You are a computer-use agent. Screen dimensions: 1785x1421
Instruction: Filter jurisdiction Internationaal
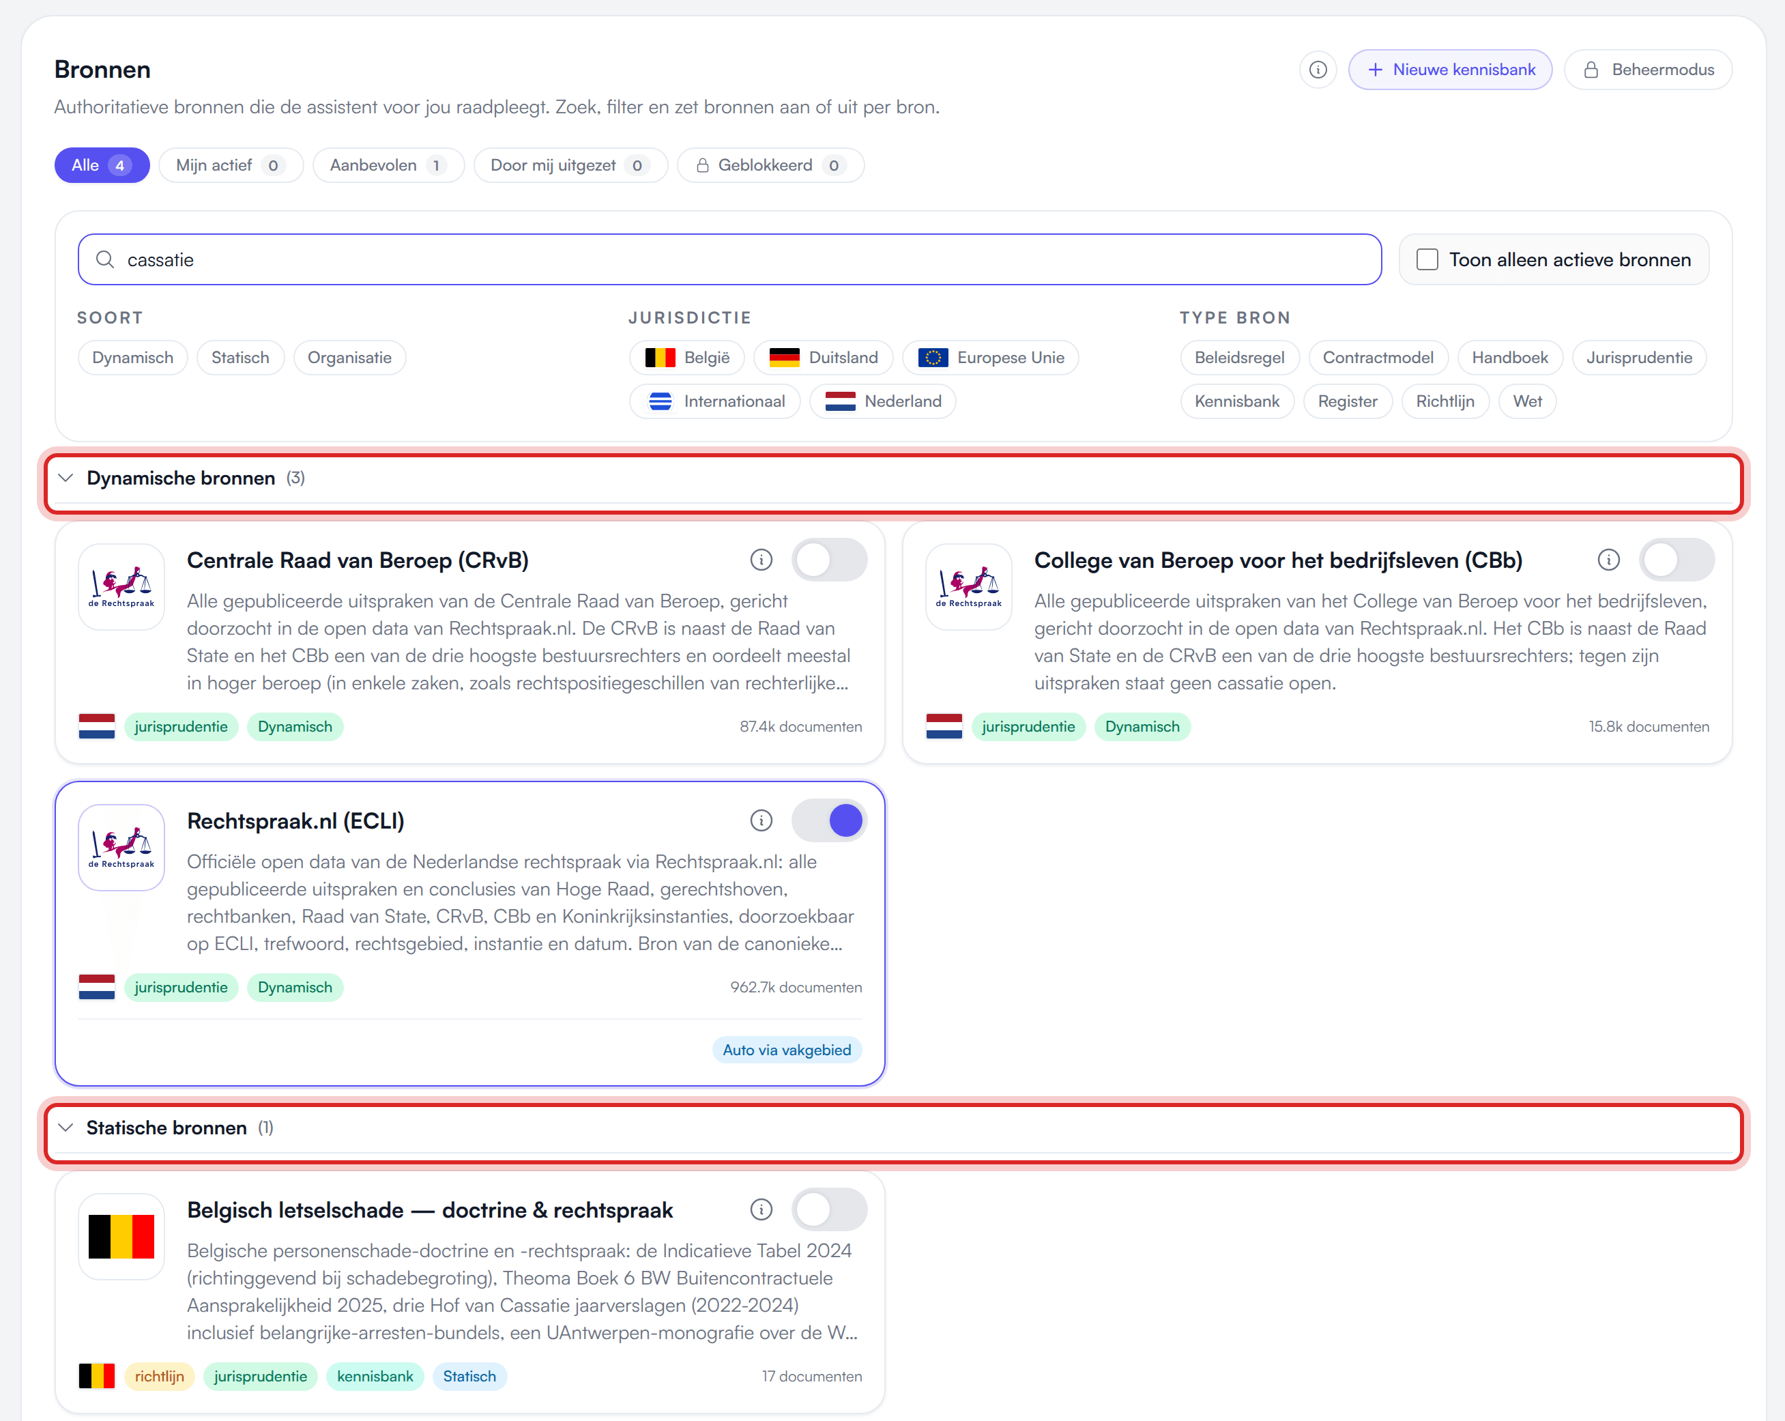point(715,401)
